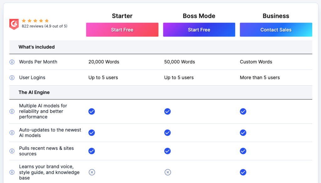Viewport: 321px width, 183px height.
Task: Click info icon for Pulls recent news
Action: click(x=12, y=151)
